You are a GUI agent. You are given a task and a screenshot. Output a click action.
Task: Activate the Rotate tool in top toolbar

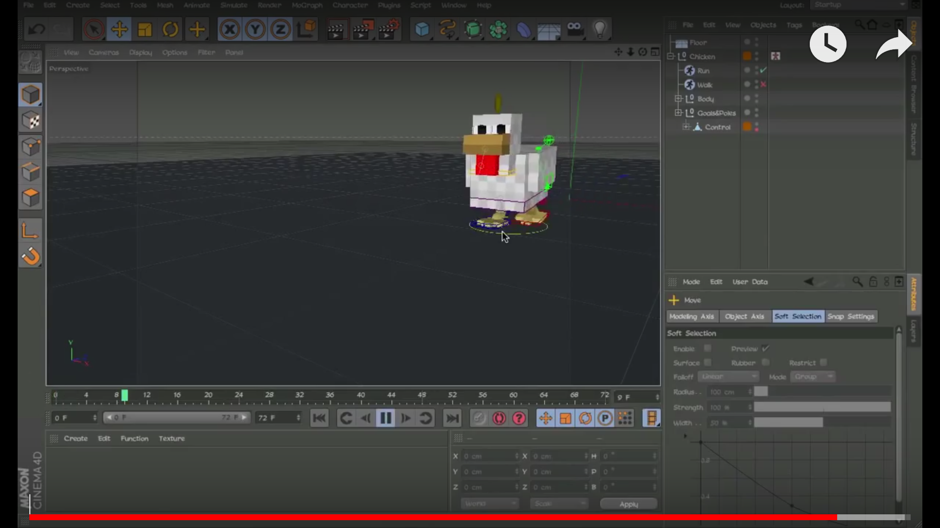[x=170, y=30]
